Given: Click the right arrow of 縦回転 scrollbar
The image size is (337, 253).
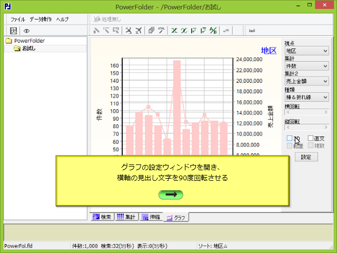Looking at the screenshot, I should [x=326, y=127].
